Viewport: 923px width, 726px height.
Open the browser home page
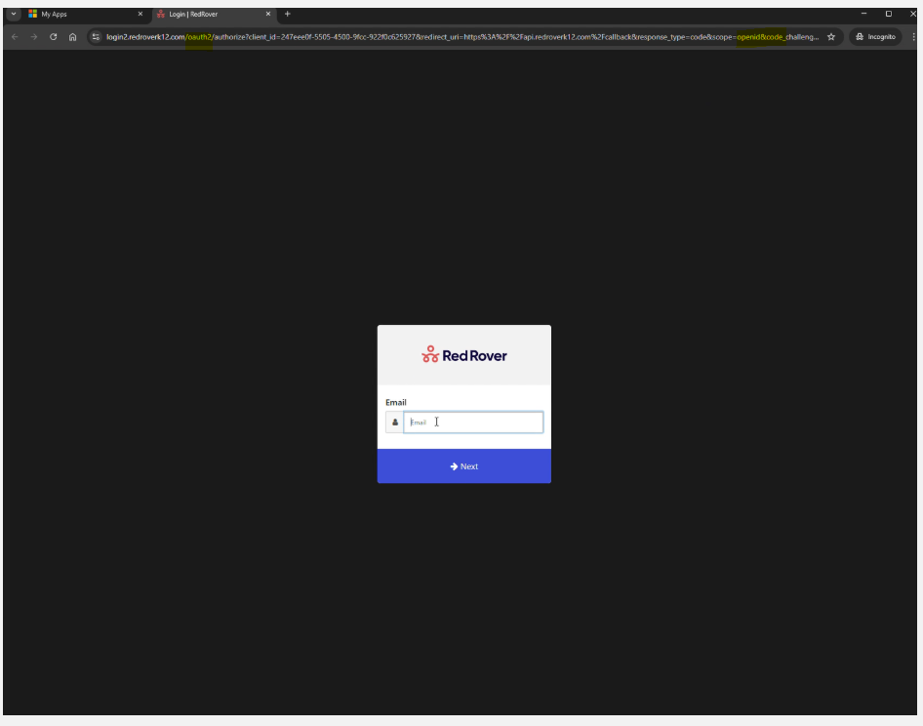[x=73, y=37]
